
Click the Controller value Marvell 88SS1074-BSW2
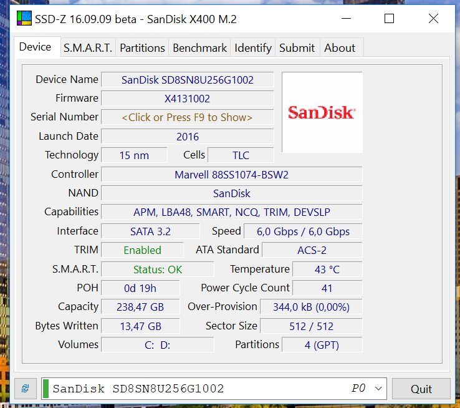[x=232, y=175]
